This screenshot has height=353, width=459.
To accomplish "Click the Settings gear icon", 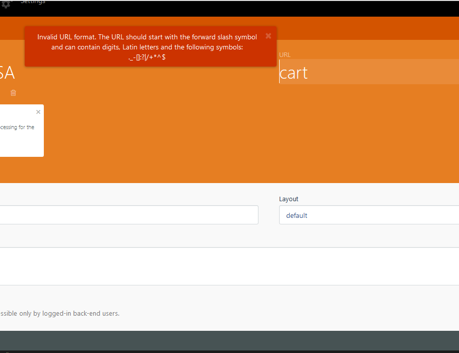I will click(x=6, y=4).
